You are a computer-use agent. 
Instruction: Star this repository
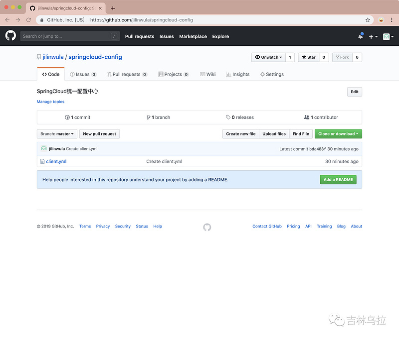click(x=308, y=57)
